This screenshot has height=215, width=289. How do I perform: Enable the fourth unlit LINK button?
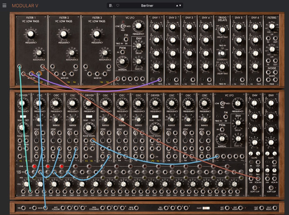(75, 166)
